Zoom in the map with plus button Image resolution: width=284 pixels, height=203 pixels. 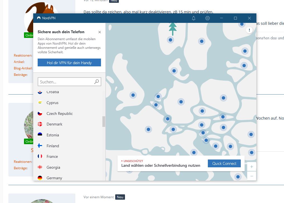tap(251, 167)
